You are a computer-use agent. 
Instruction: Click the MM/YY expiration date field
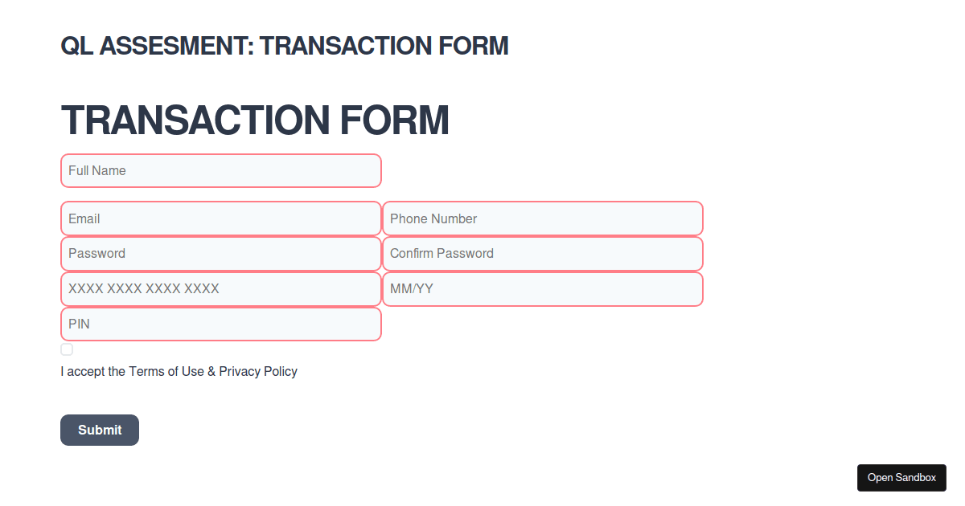[543, 288]
